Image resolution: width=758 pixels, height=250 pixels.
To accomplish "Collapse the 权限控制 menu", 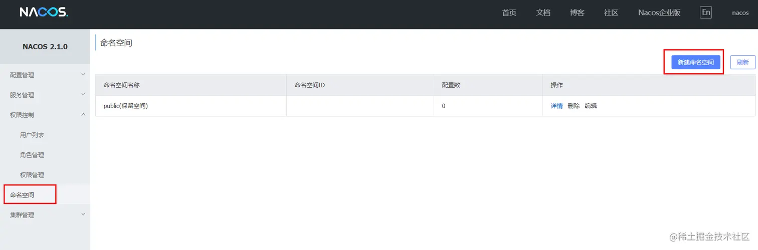I will pyautogui.click(x=45, y=115).
